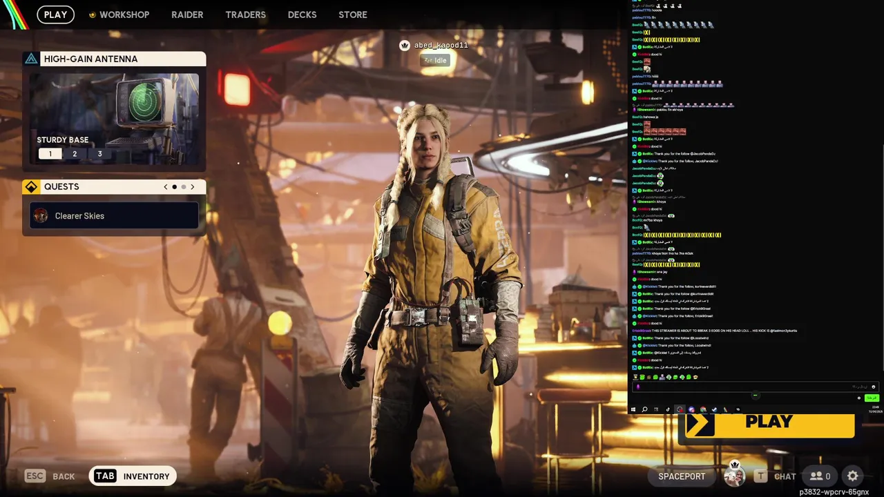884x497 pixels.
Task: Click the T key chat icon
Action: [x=760, y=476]
